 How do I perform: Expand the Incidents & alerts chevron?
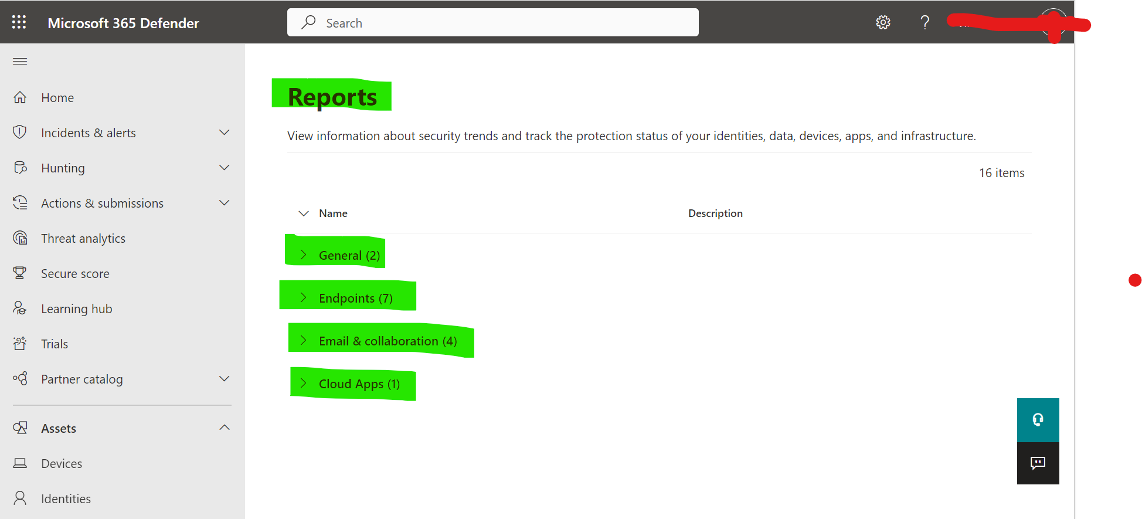(224, 133)
